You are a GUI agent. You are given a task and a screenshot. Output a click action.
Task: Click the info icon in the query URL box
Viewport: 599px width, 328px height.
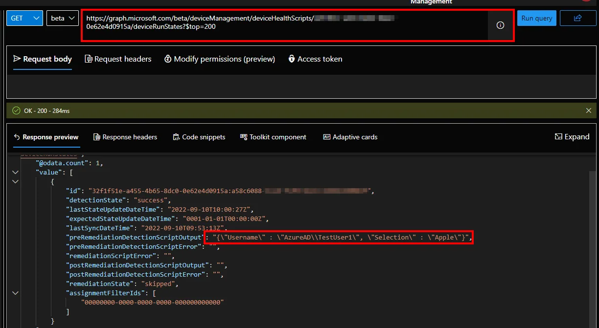pos(500,25)
